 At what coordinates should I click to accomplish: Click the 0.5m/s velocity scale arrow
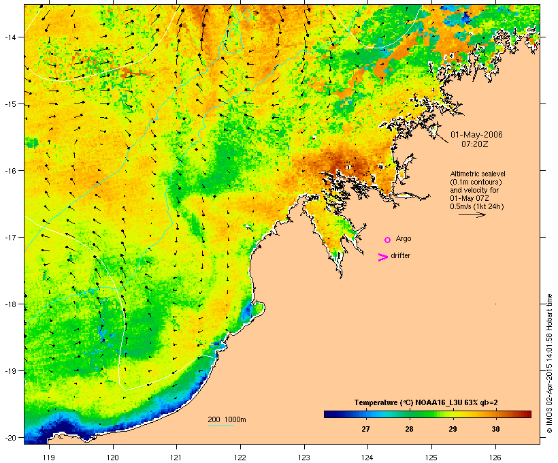point(472,214)
